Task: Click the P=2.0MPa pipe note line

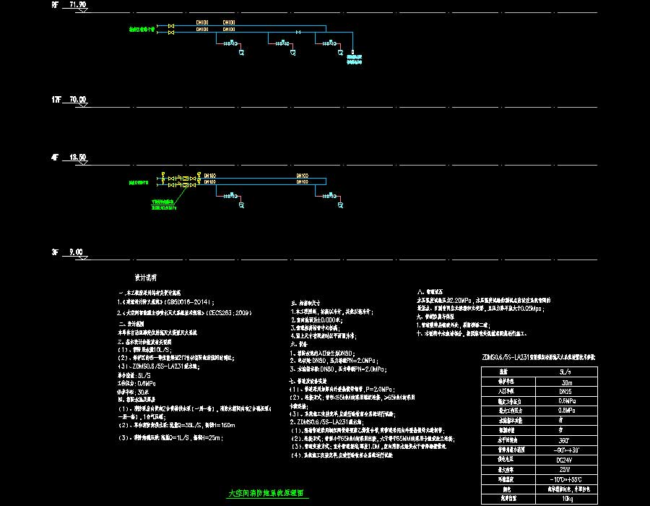Action: coord(342,390)
